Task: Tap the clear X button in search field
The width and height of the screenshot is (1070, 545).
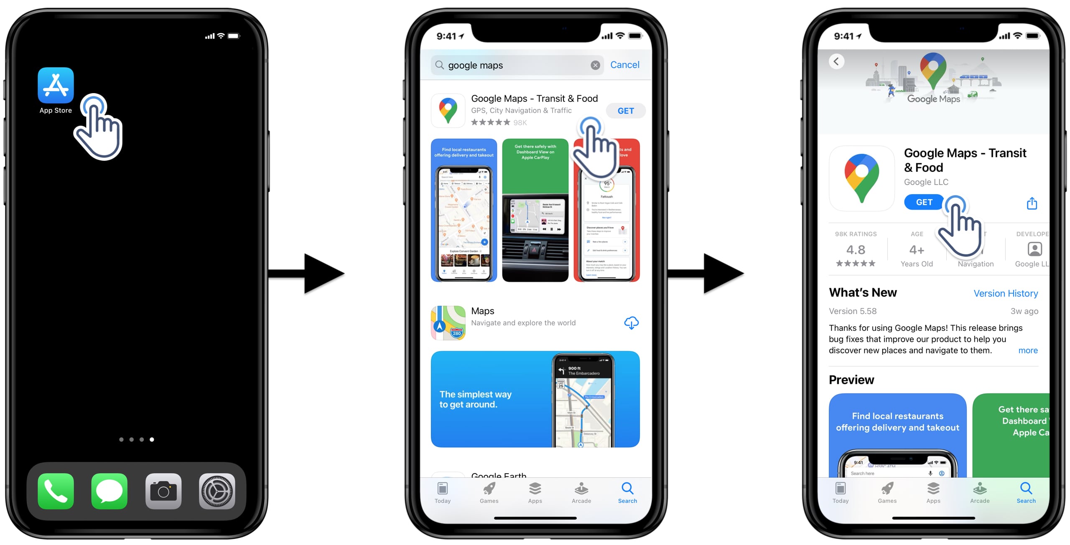Action: click(594, 65)
